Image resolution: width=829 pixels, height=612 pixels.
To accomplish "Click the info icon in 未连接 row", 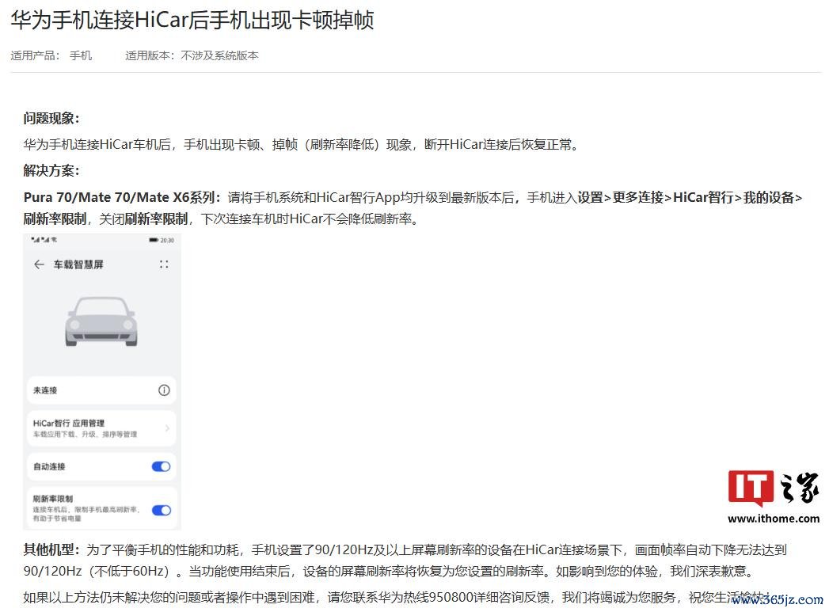I will point(164,390).
